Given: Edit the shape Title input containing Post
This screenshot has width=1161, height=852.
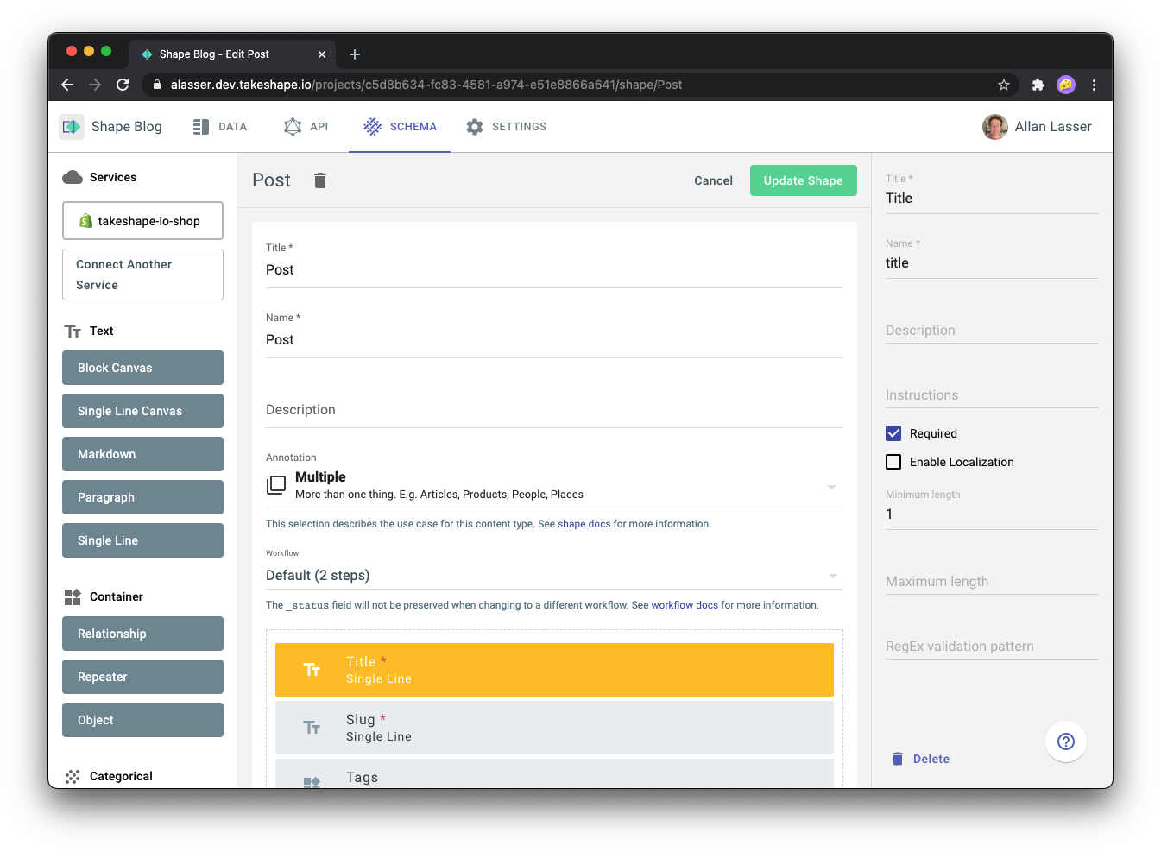Looking at the screenshot, I should point(554,270).
